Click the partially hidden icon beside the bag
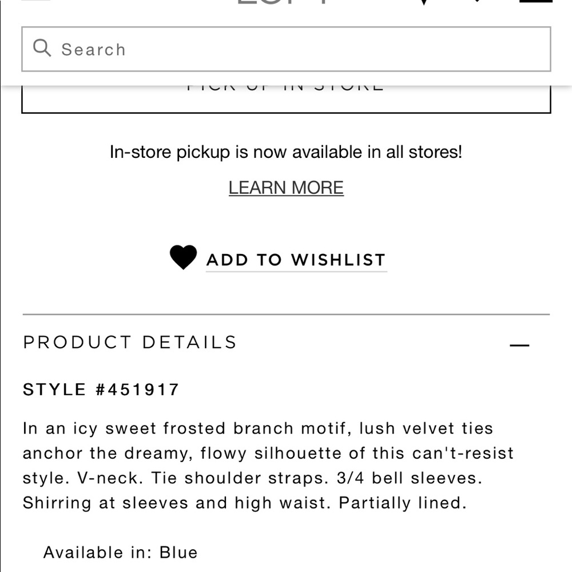The height and width of the screenshot is (572, 572). click(x=478, y=1)
